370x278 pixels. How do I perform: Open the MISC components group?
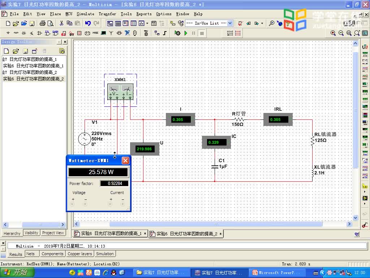[x=95, y=33]
